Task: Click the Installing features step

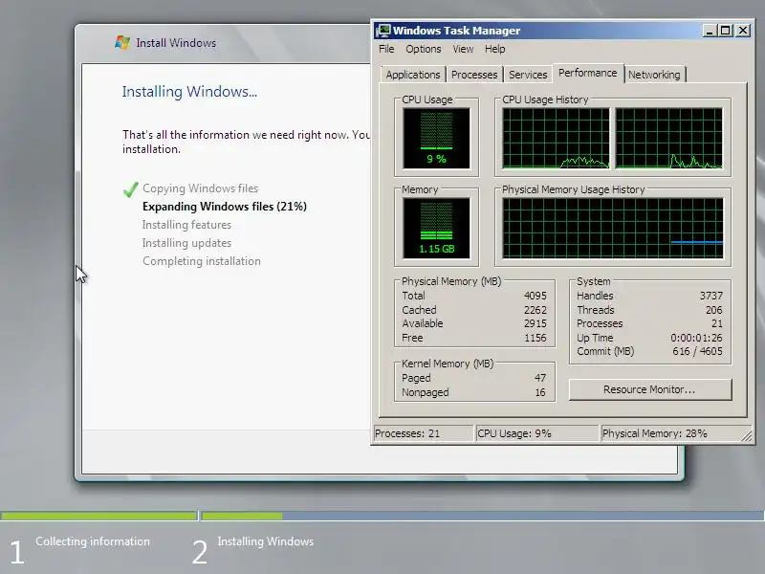Action: click(x=186, y=225)
